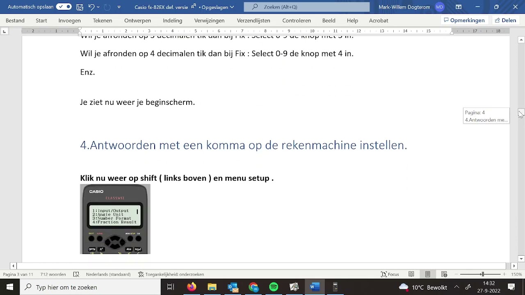Viewport: 525px width, 295px height.
Task: Open the Word icon on the taskbar
Action: [315, 287]
